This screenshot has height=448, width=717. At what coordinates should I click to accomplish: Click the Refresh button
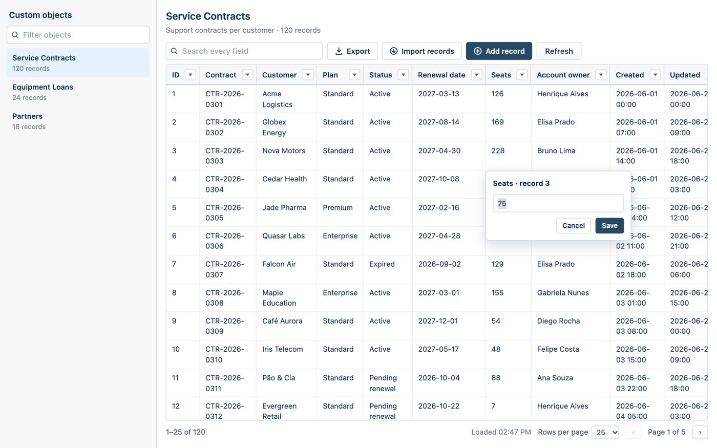(x=559, y=51)
